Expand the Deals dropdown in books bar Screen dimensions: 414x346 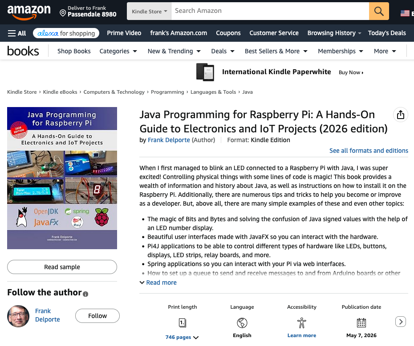tap(223, 51)
